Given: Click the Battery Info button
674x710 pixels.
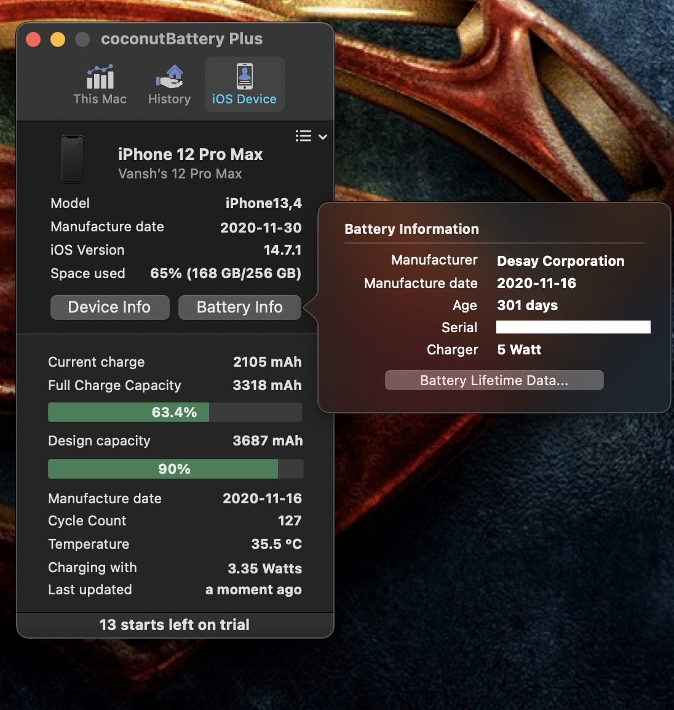Looking at the screenshot, I should pos(239,308).
